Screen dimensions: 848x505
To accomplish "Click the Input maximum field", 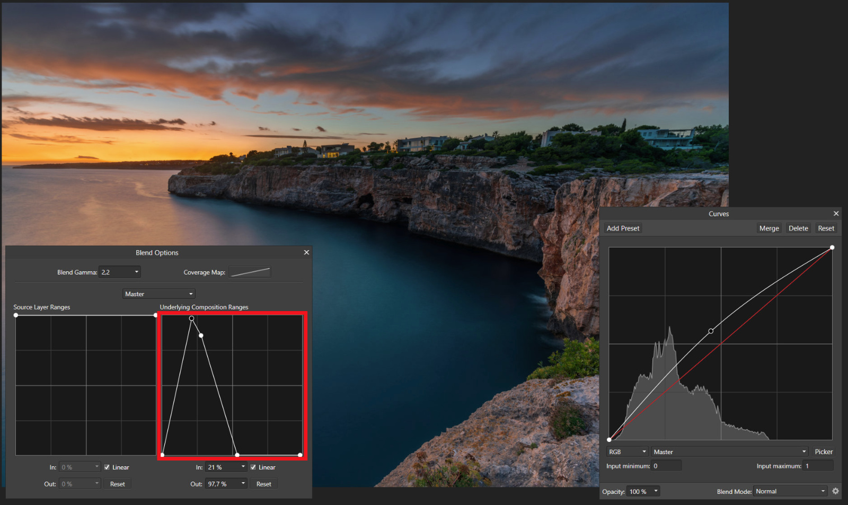I will coord(819,466).
